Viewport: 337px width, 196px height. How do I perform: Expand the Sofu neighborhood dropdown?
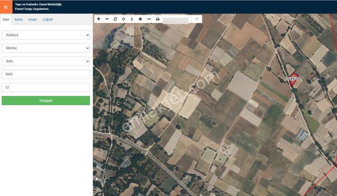46,61
